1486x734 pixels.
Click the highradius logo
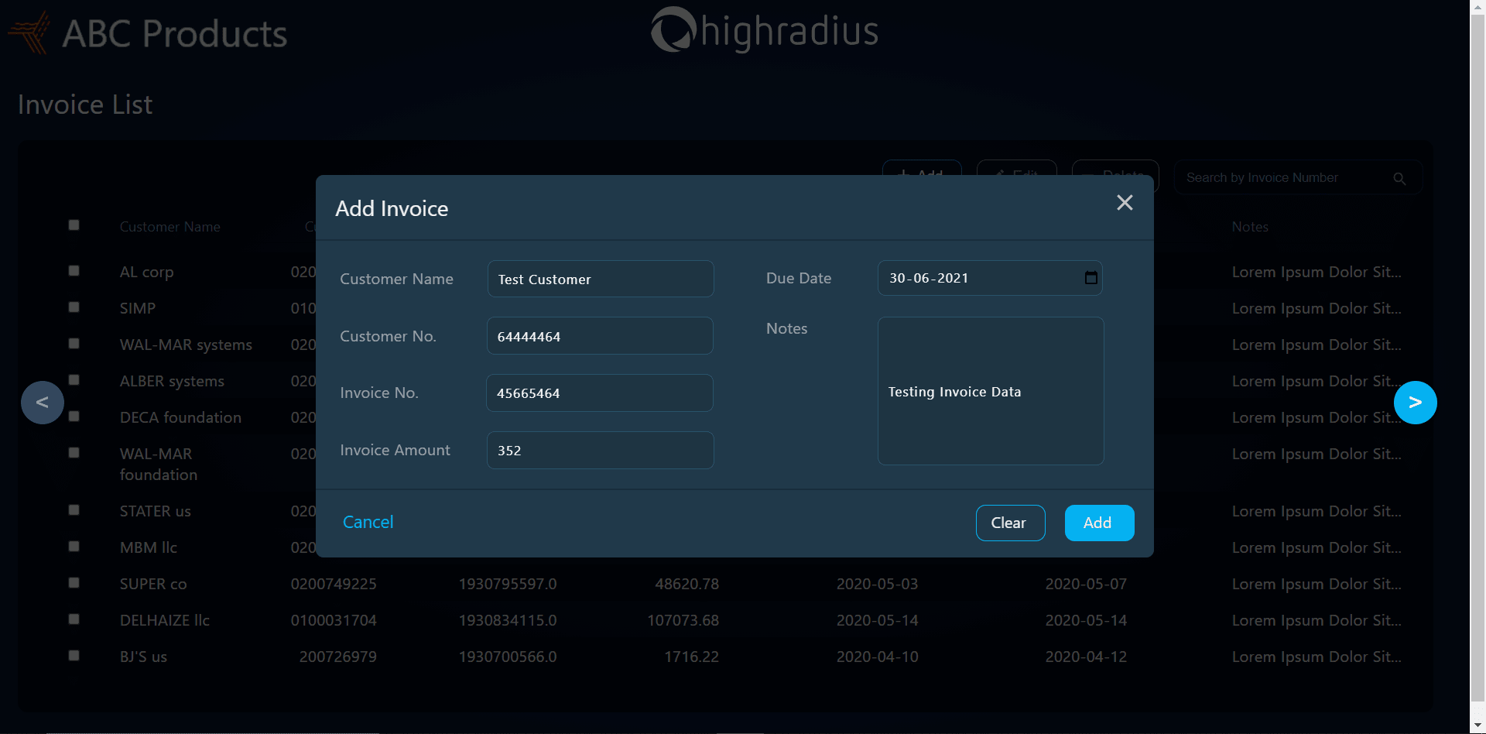click(764, 31)
